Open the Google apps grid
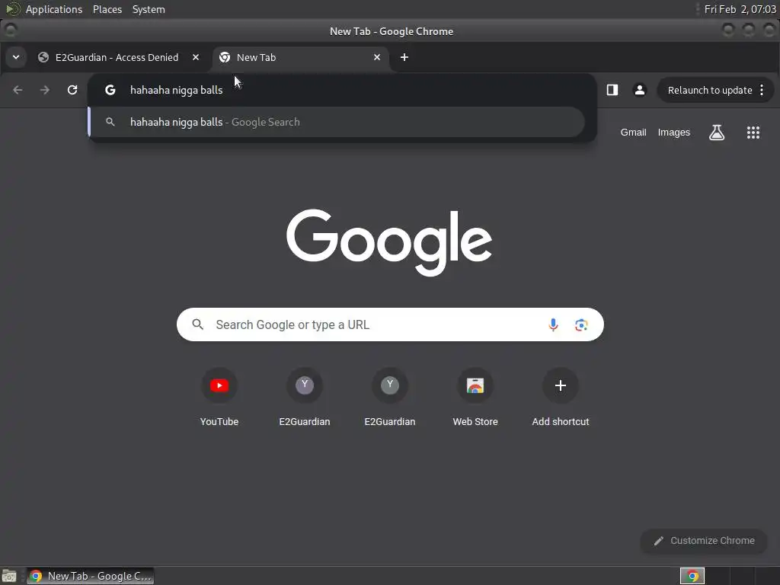Image resolution: width=780 pixels, height=585 pixels. [x=753, y=133]
